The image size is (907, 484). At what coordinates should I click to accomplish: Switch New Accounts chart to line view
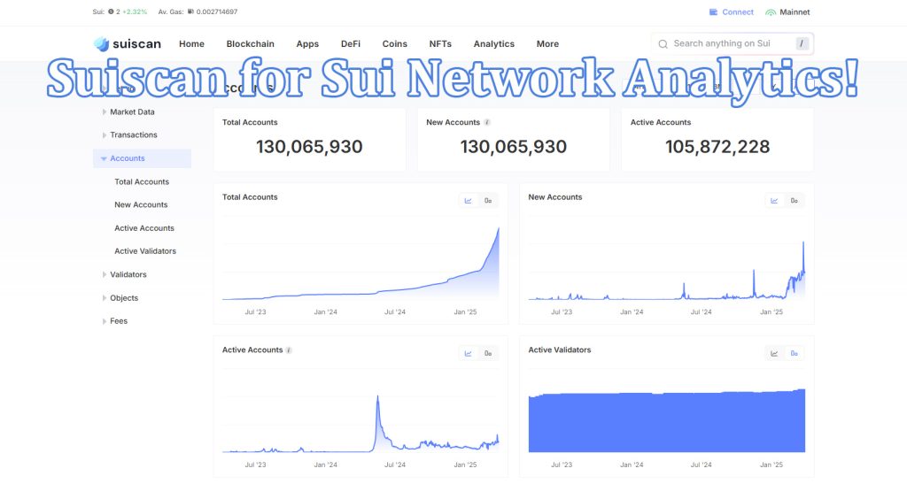point(774,201)
